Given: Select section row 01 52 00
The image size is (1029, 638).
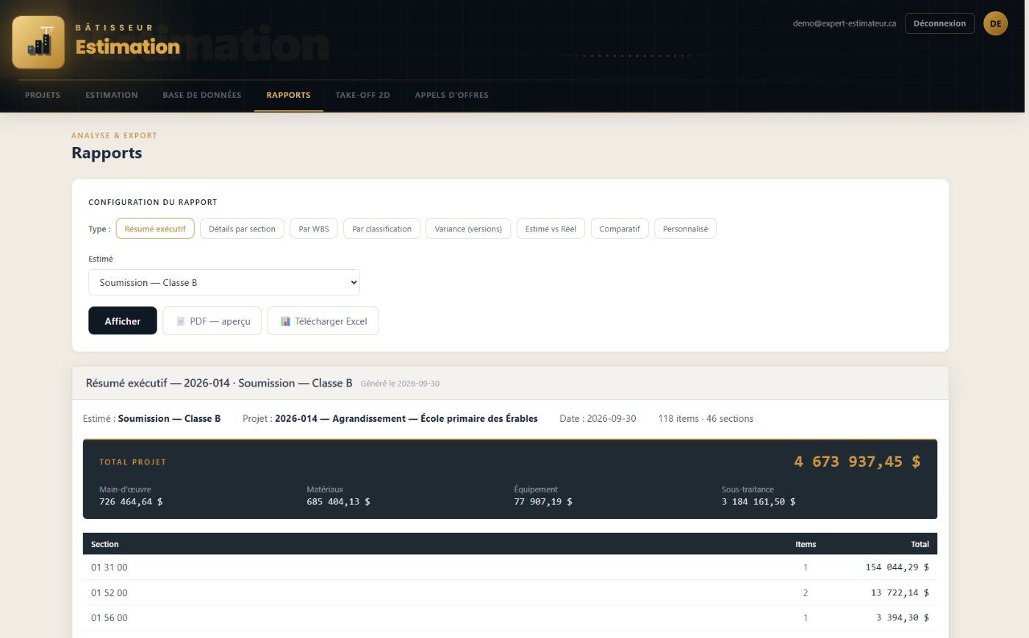Looking at the screenshot, I should point(510,592).
